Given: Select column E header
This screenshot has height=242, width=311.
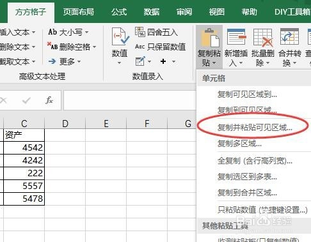Looking at the screenshot, I should [106, 123].
